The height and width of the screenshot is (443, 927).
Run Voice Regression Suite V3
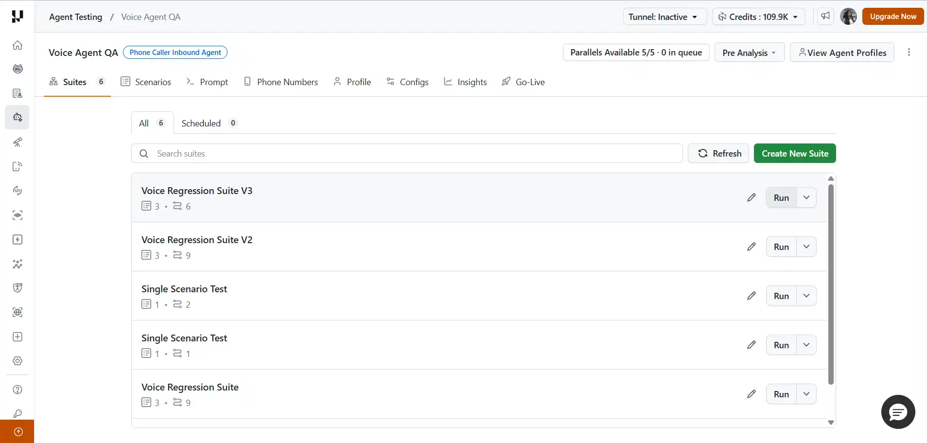pos(781,197)
